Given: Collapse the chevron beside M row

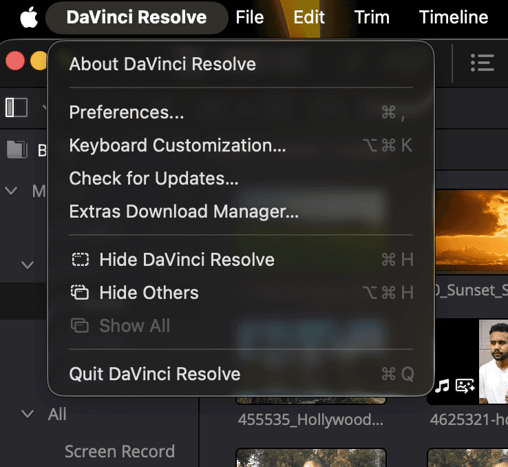Looking at the screenshot, I should point(11,191).
